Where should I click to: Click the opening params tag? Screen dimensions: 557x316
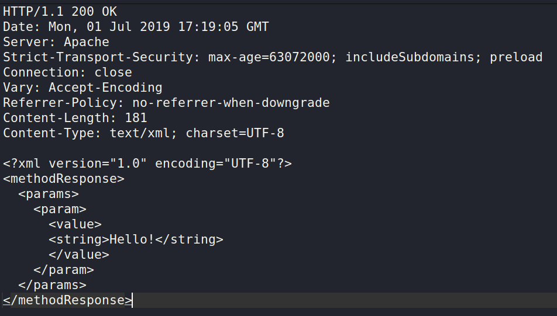pos(49,194)
